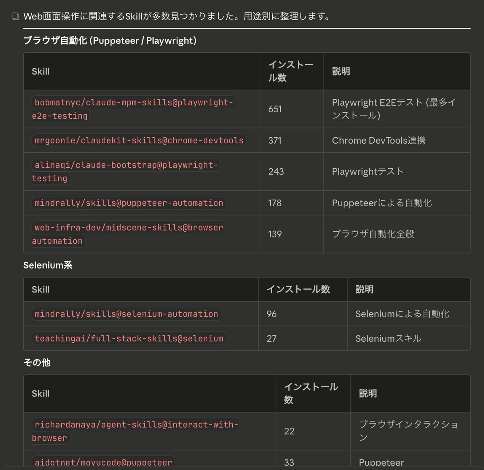Click the description Seleniumによる自動化
484x470 pixels.
[402, 314]
